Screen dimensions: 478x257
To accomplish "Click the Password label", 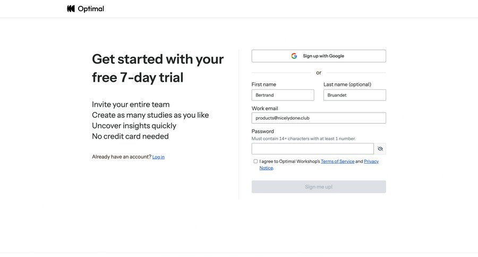I will (263, 131).
